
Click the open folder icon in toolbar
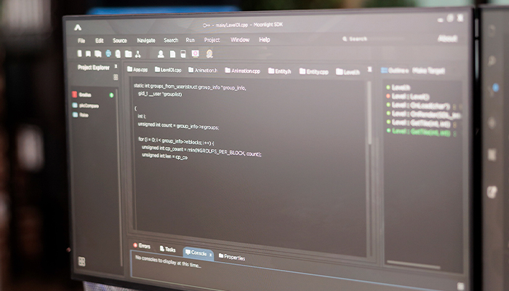129,54
